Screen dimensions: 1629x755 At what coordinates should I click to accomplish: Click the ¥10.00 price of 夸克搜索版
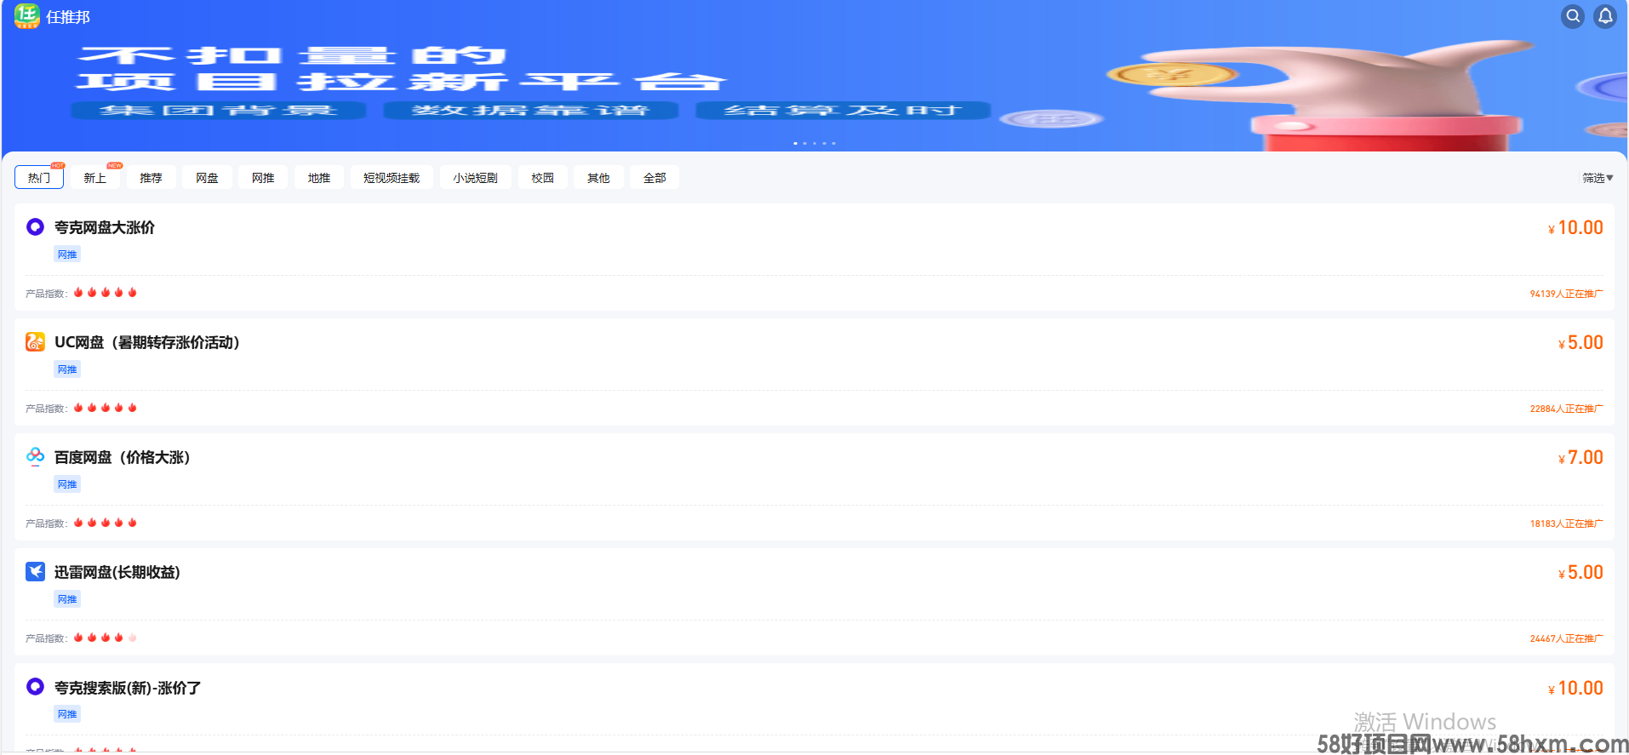[1575, 688]
